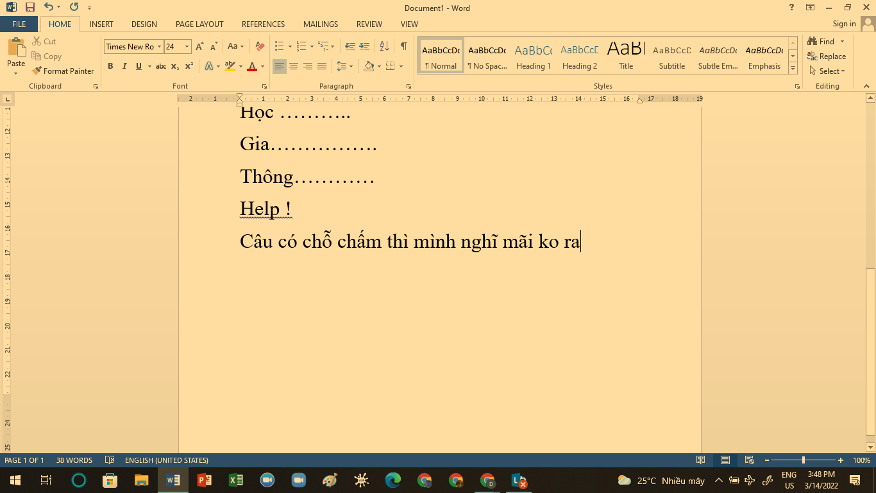
Task: Click the Paste clipboard icon
Action: [16, 48]
